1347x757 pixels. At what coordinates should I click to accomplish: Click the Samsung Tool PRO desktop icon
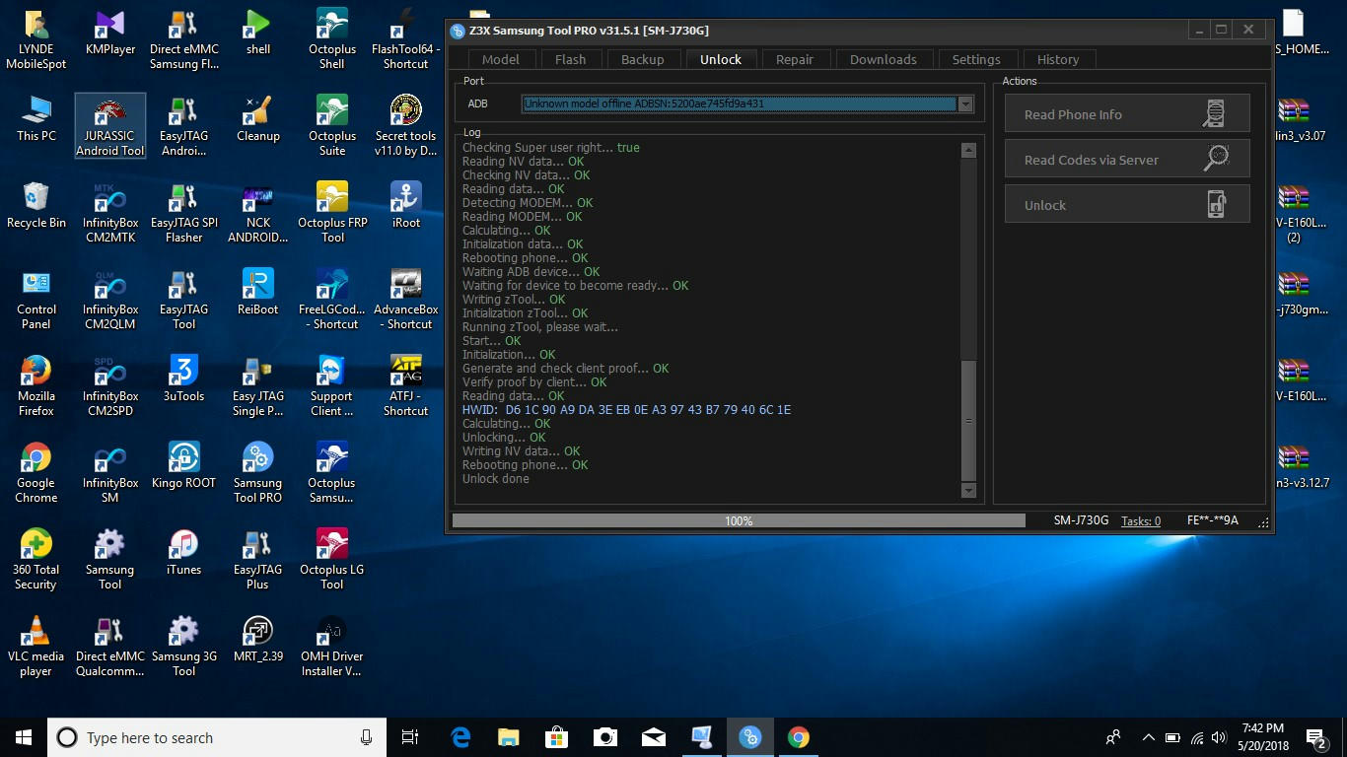point(258,473)
